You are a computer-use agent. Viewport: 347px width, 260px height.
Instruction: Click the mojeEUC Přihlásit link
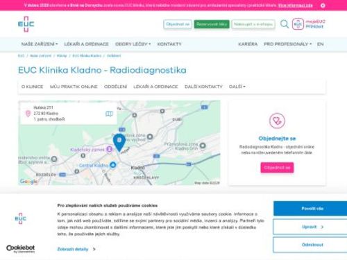315,24
